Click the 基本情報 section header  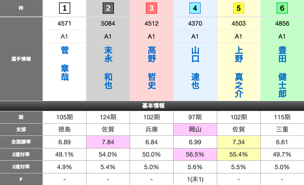point(152,106)
